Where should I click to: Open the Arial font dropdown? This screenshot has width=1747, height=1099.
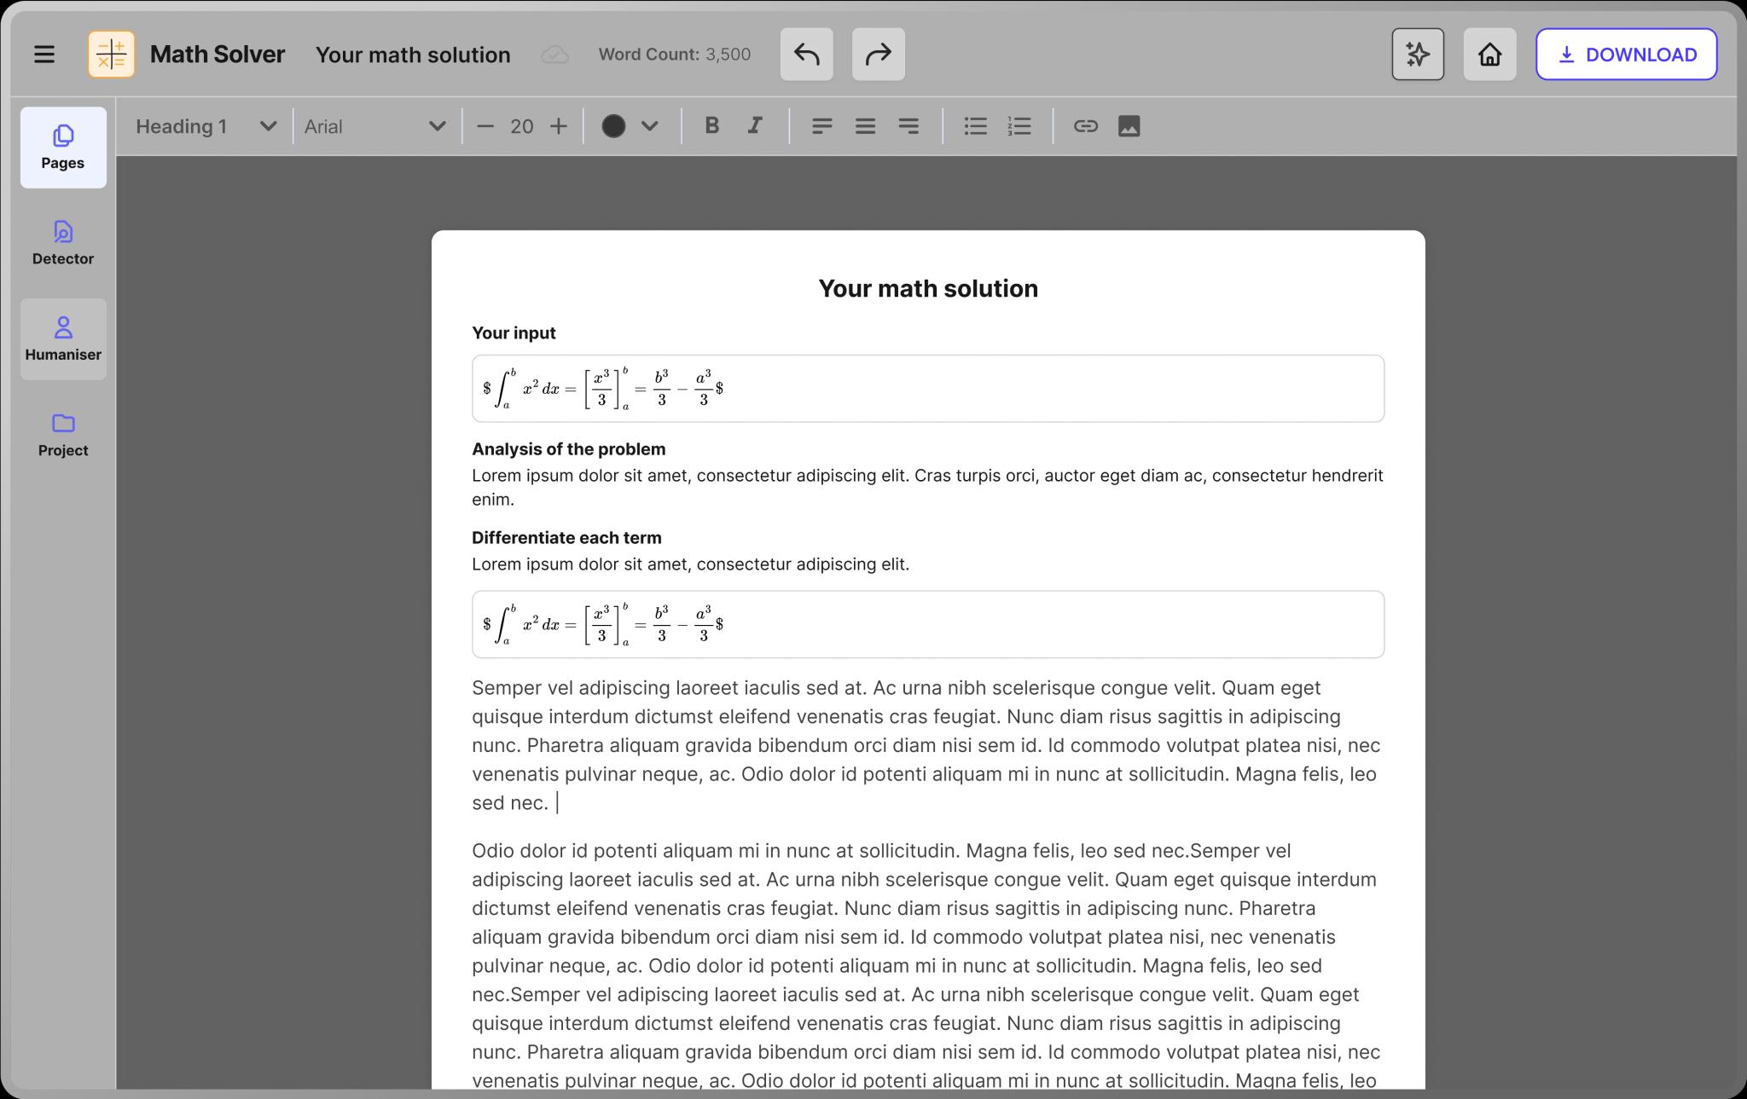(437, 126)
